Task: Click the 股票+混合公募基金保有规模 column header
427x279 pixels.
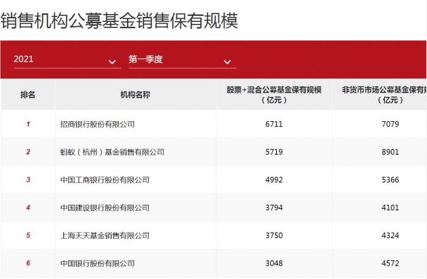Action: (274, 94)
